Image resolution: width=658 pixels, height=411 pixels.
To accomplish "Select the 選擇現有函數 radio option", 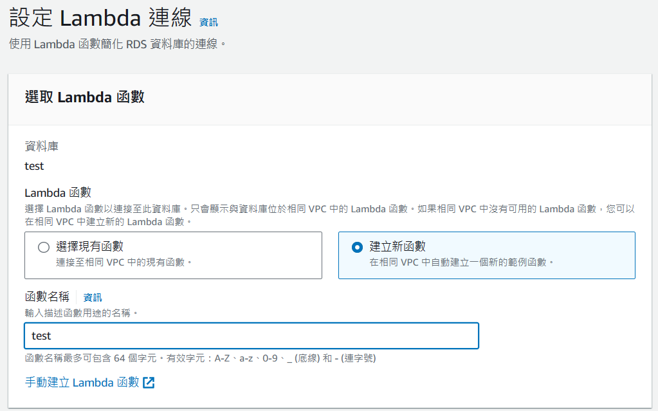I will pos(44,247).
